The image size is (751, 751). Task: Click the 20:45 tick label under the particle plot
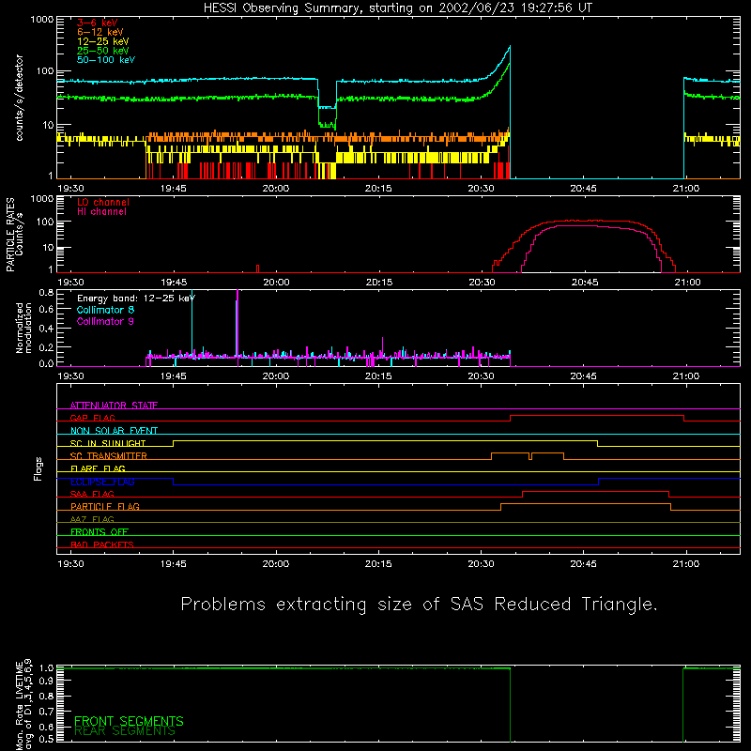click(584, 283)
